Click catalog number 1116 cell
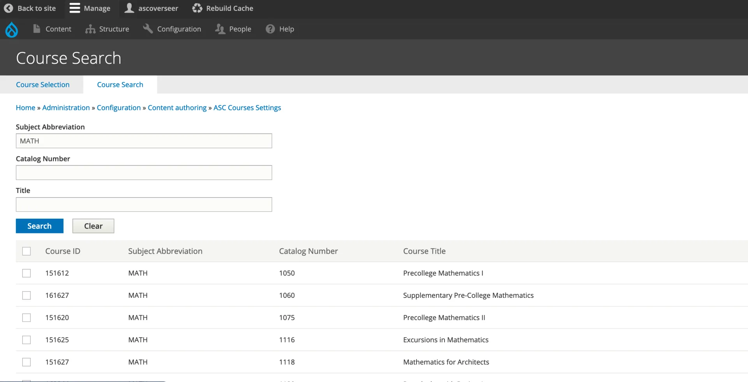Viewport: 748px width, 382px height. pos(287,340)
